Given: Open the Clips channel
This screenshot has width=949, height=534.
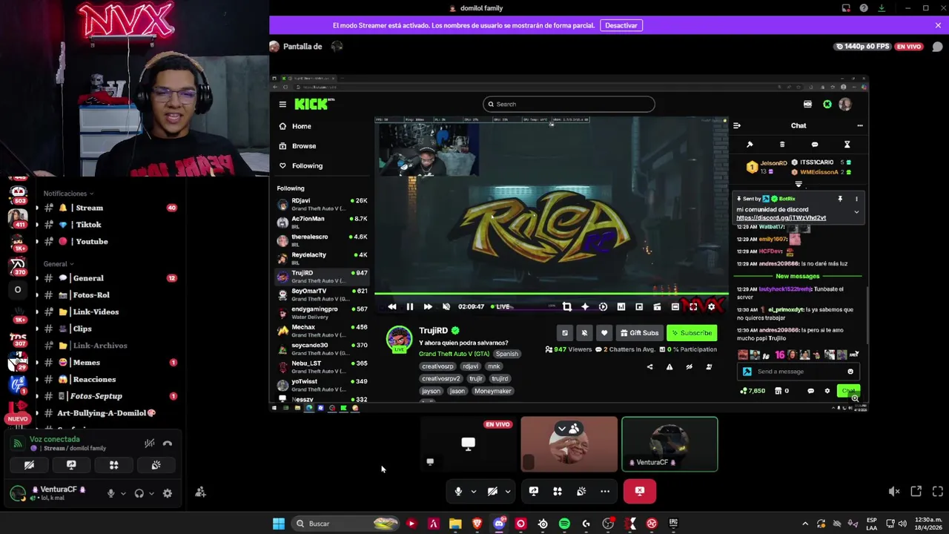Looking at the screenshot, I should [108, 329].
